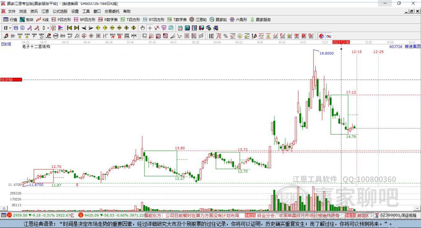
Task: Click the 17.12 price level label
Action: click(x=351, y=92)
